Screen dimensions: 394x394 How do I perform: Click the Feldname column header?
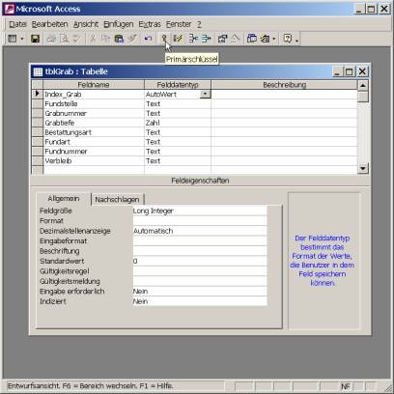point(94,85)
